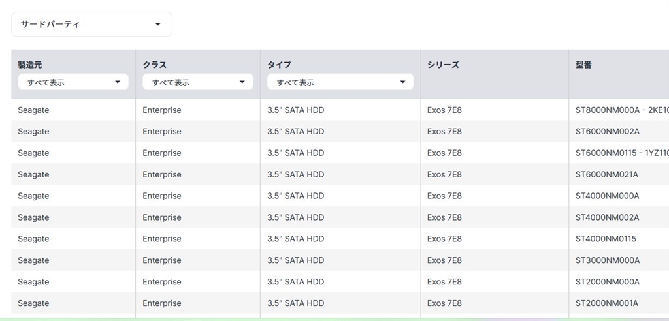Viewport: 669px width, 321px height.
Task: Click Seagate in the ST8000NM000A row
Action: tap(33, 110)
